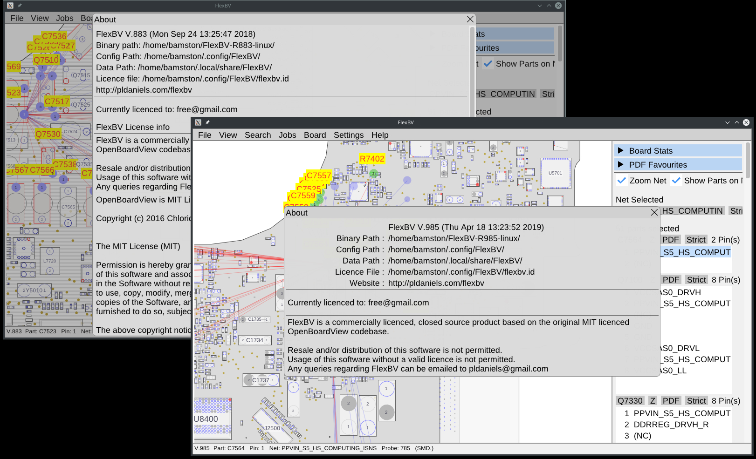The image size is (756, 459).
Task: Close the back V.883 About dialog
Action: (470, 19)
